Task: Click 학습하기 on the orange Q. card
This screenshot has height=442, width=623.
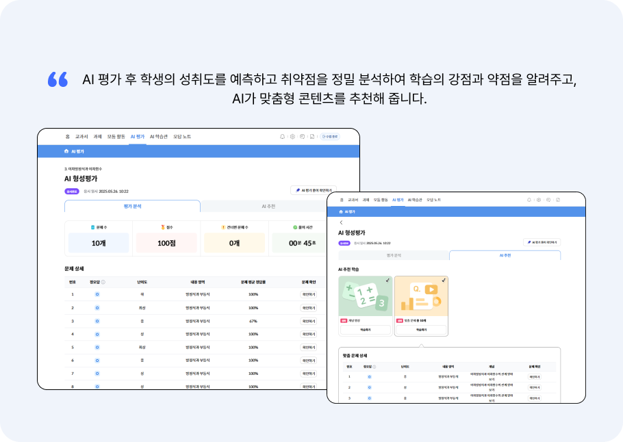Action: click(x=421, y=330)
